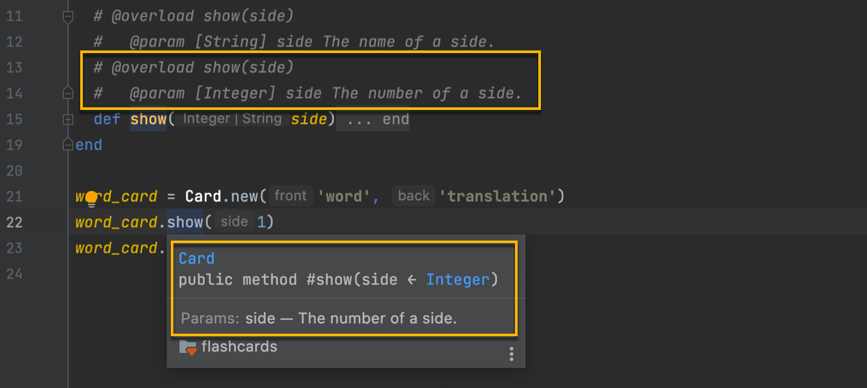This screenshot has height=388, width=867.
Task: Click the fold marker on line 14
Action: 68,94
